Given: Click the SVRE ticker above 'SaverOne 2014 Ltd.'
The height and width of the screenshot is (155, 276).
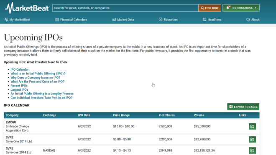Looking at the screenshot, I should point(10,137).
